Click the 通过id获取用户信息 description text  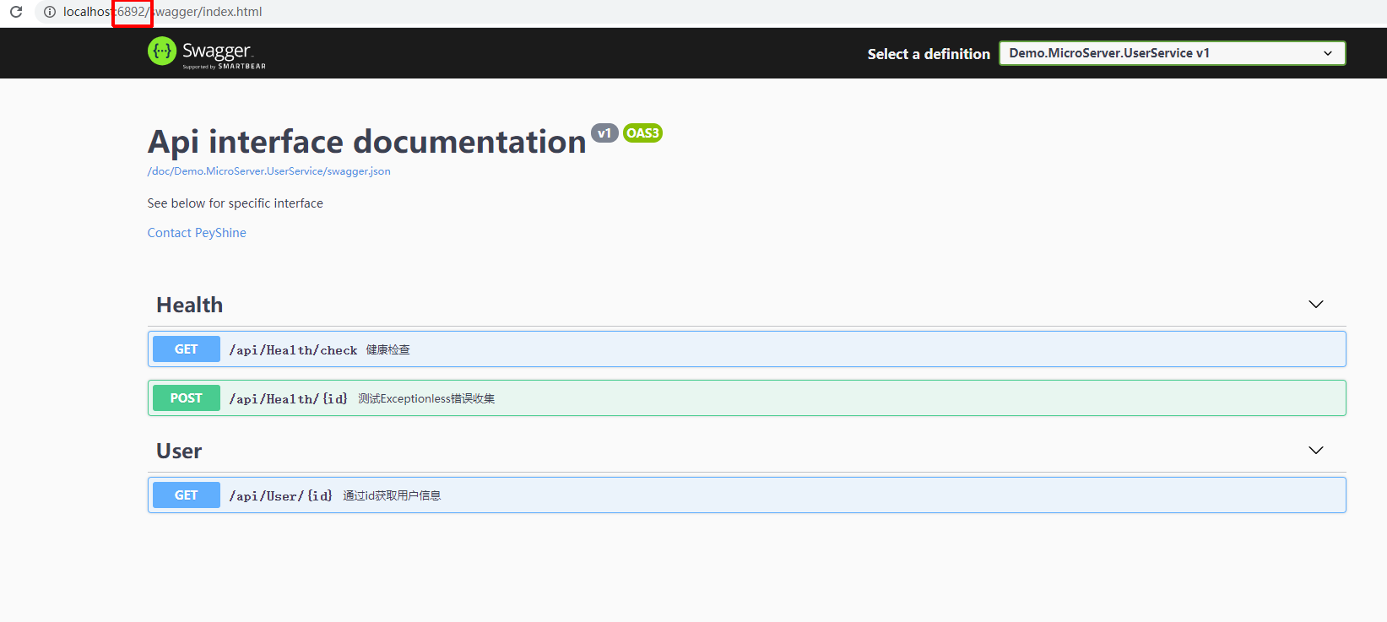tap(392, 496)
